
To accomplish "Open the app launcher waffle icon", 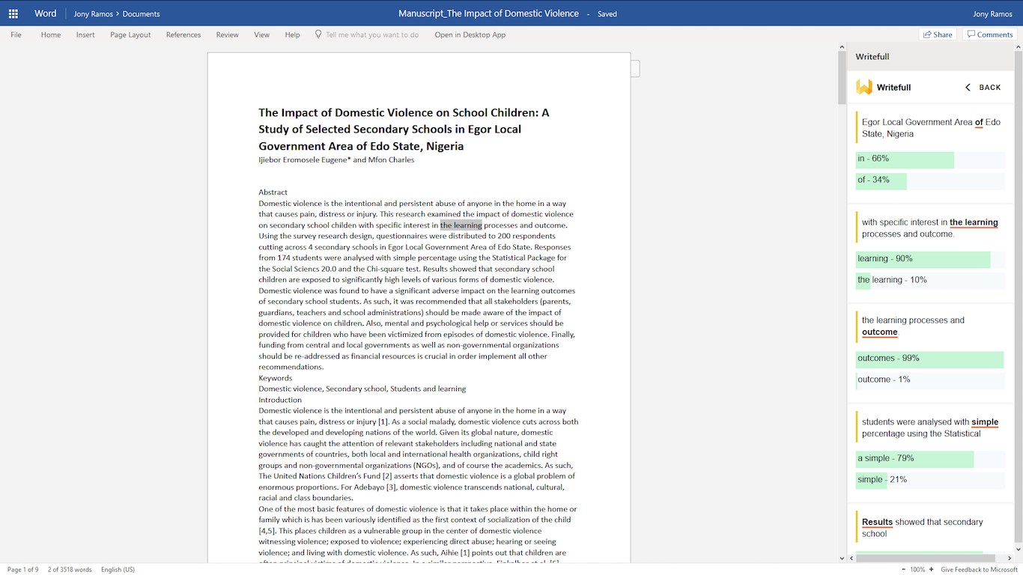I will point(13,13).
